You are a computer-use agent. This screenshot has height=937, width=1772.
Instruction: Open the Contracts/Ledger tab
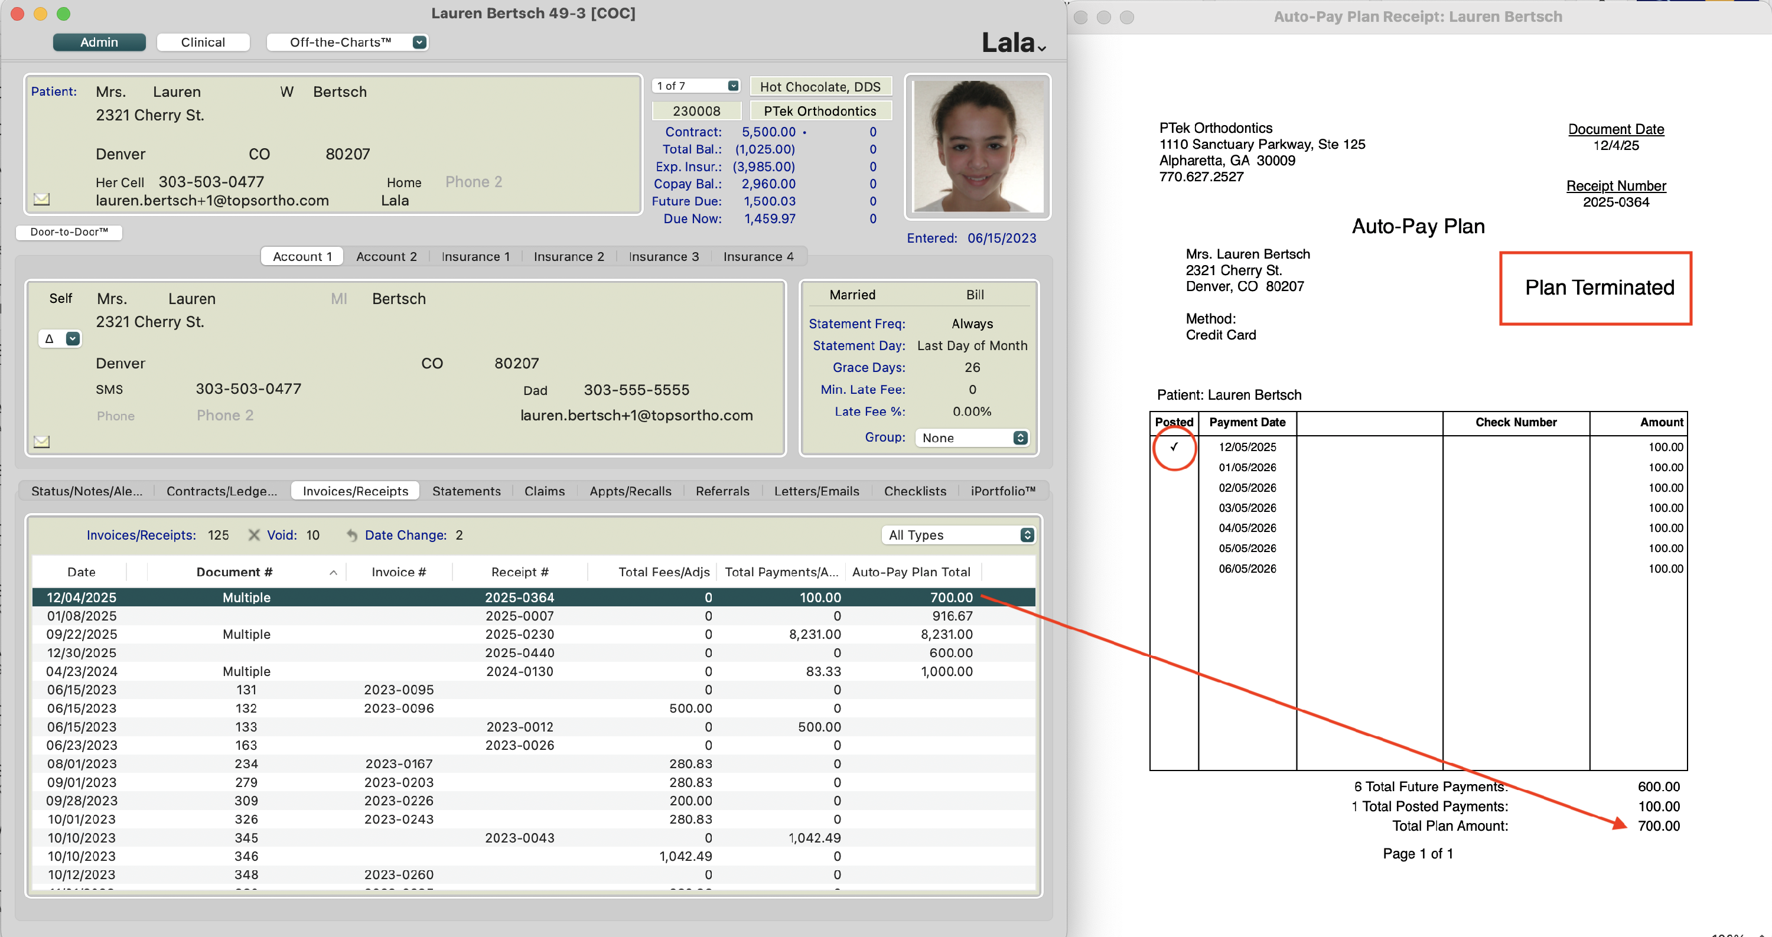pos(221,491)
